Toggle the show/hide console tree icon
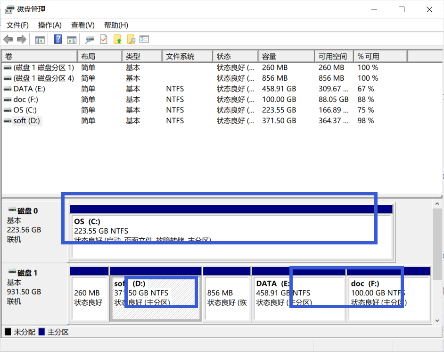The image size is (444, 352). 40,40
